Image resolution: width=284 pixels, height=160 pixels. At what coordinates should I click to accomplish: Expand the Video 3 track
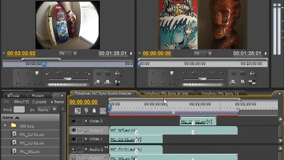pyautogui.click(x=86, y=121)
